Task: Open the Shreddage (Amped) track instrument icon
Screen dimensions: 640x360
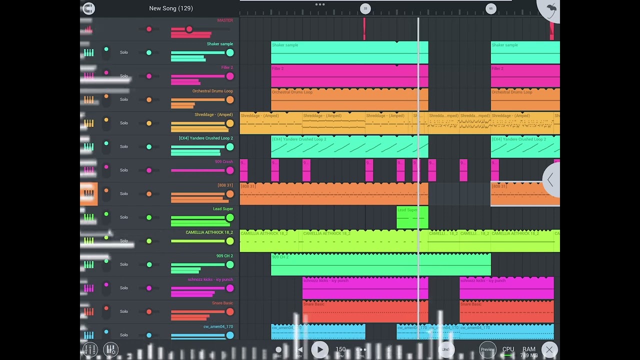Action: tap(88, 123)
